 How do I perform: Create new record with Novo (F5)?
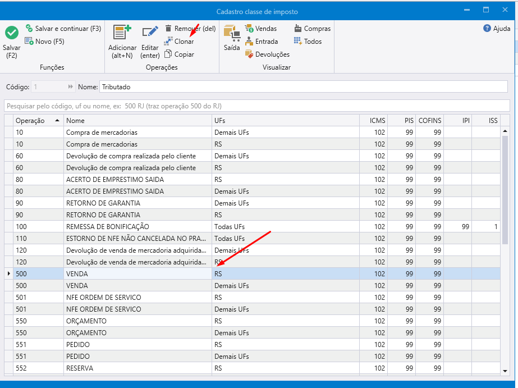click(29, 42)
